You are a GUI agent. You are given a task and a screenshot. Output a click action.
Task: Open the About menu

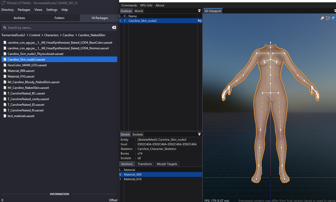pos(160,5)
